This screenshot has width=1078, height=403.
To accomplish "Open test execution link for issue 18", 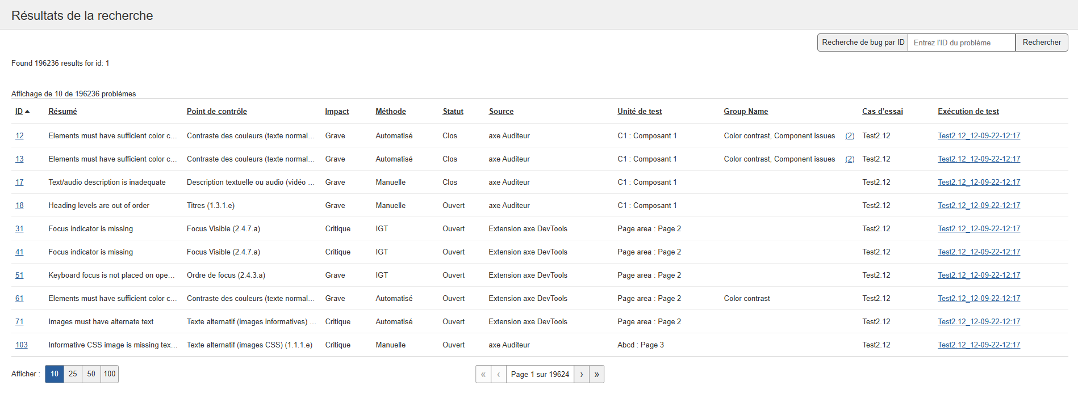I will coord(979,206).
